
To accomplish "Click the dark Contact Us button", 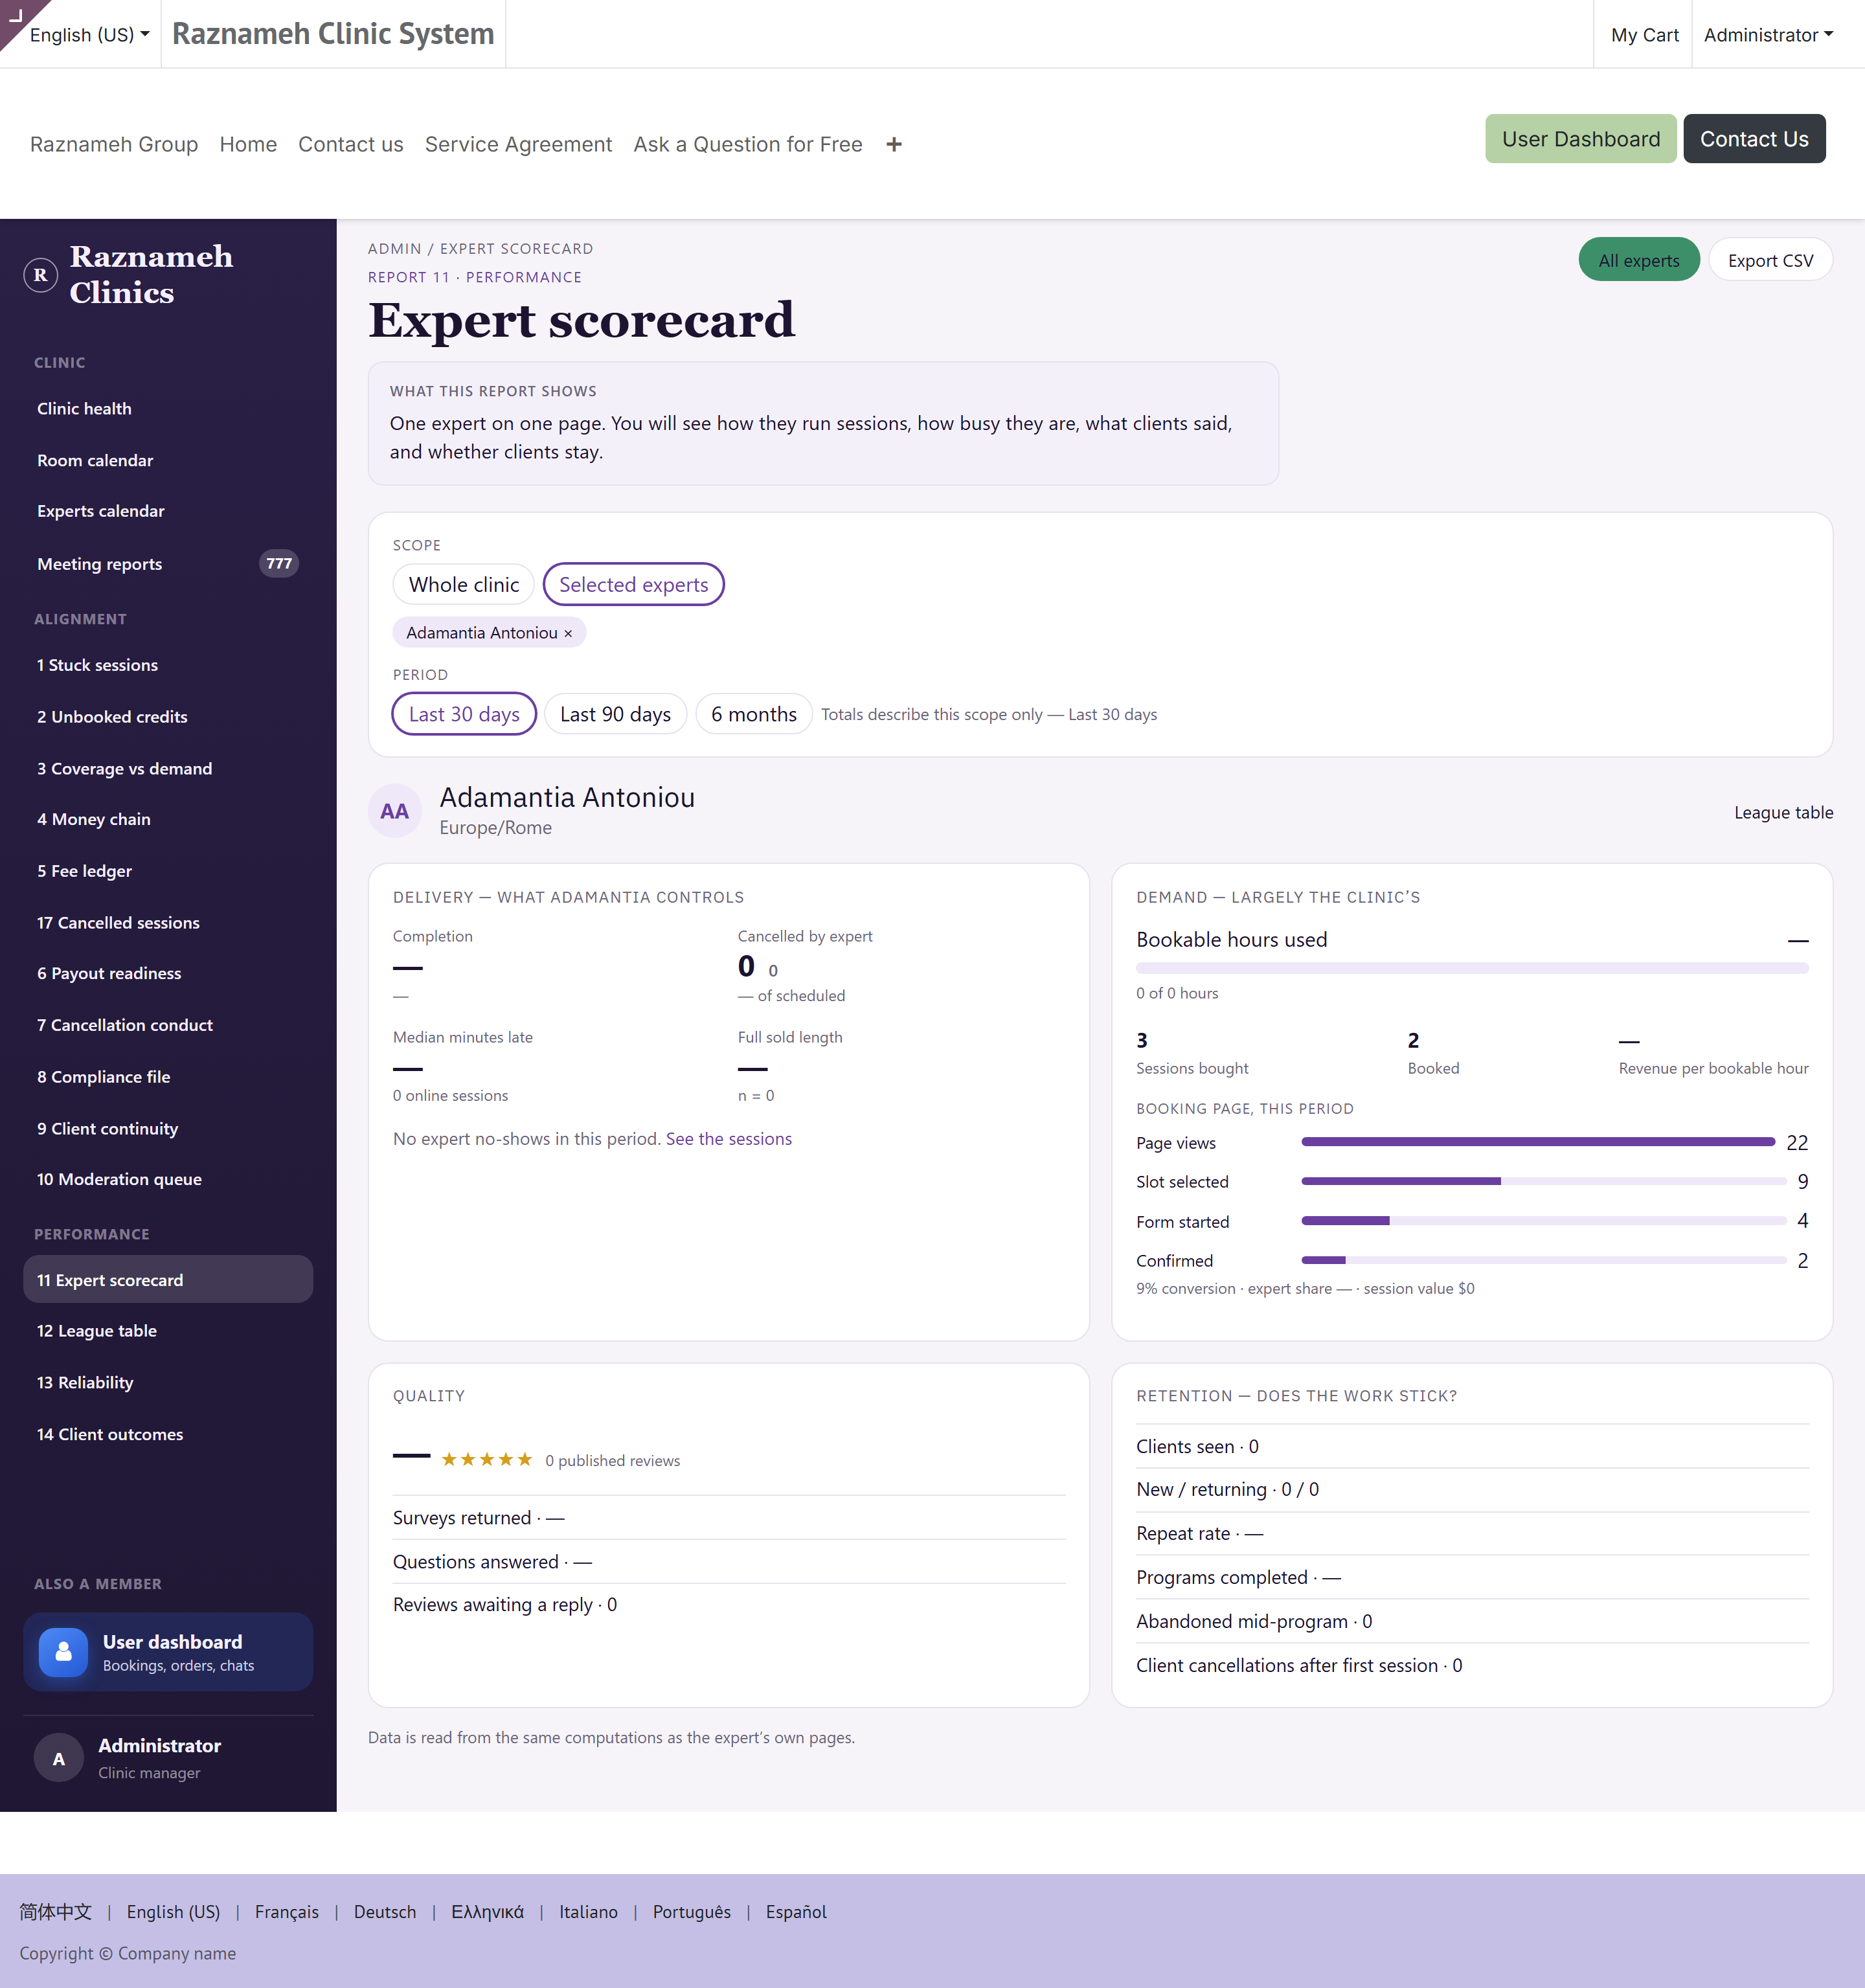I will [1754, 139].
